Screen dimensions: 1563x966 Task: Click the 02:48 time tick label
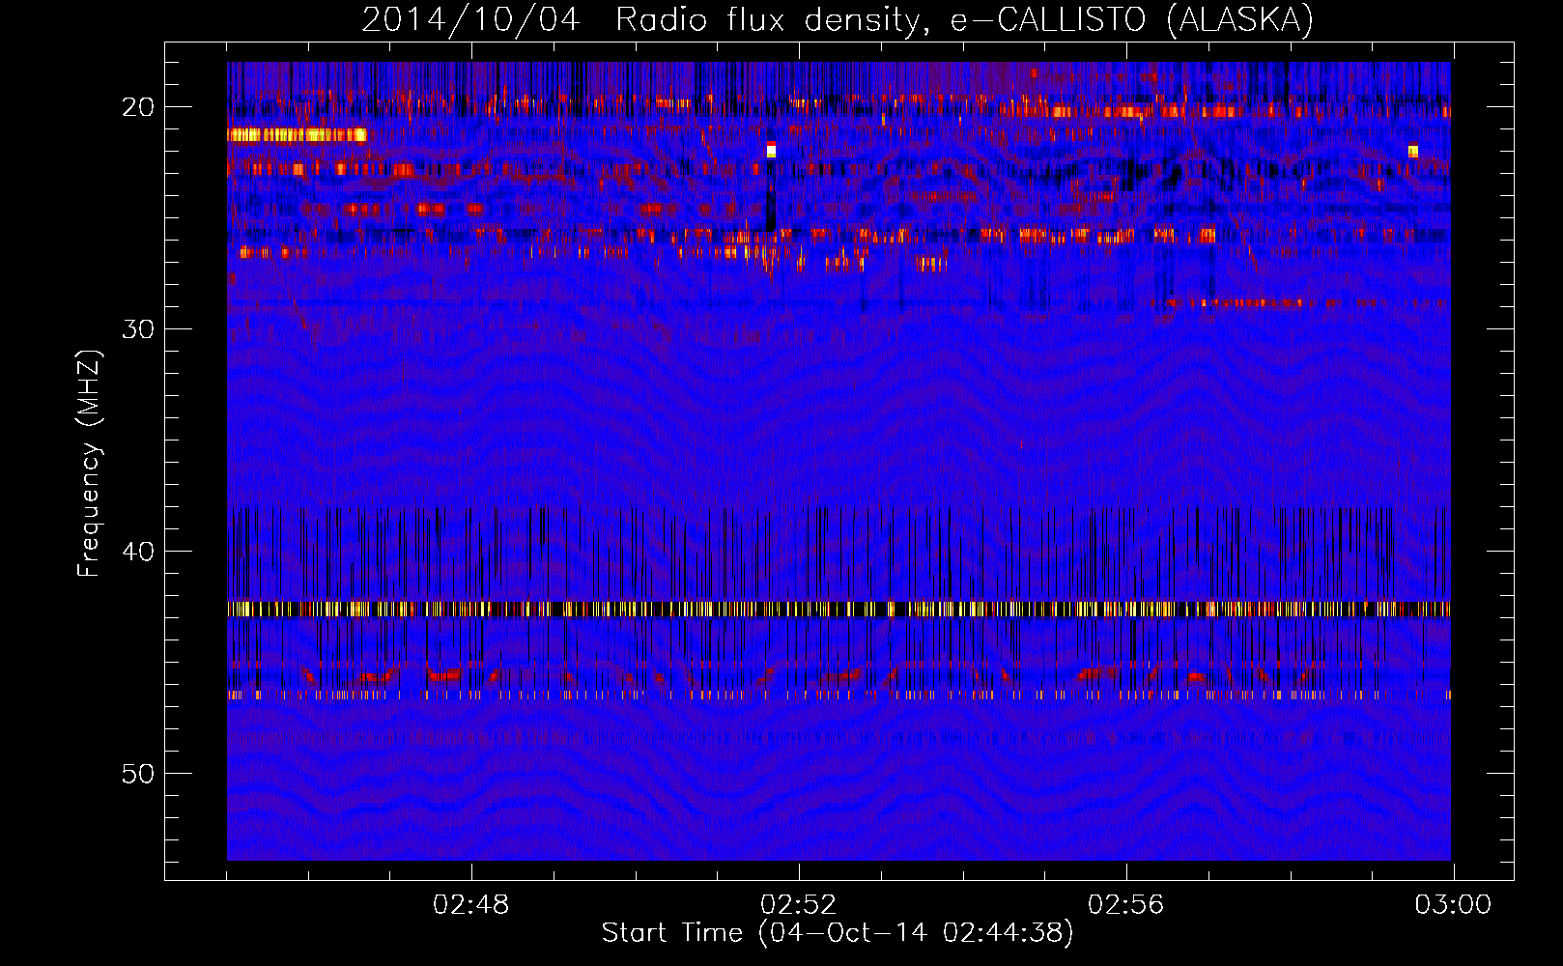[x=471, y=905]
